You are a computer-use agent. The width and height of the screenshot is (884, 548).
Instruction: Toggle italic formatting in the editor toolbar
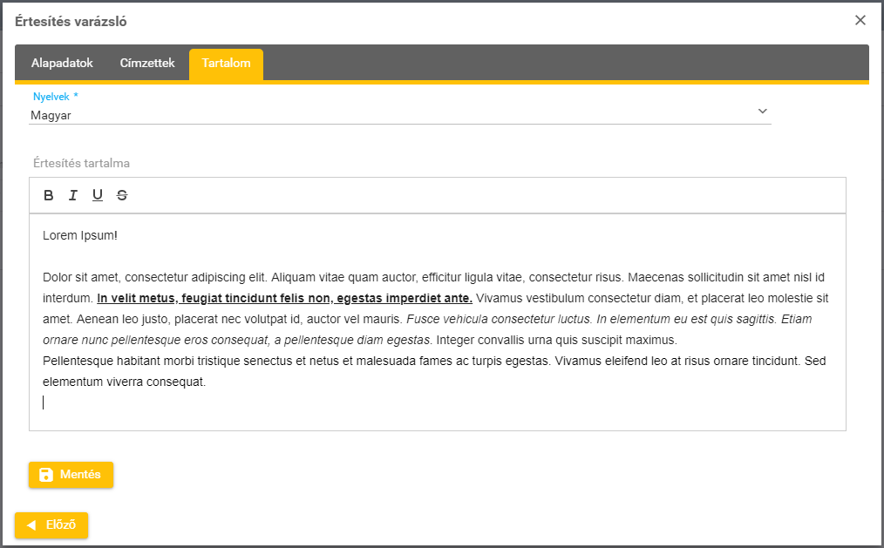pyautogui.click(x=73, y=195)
